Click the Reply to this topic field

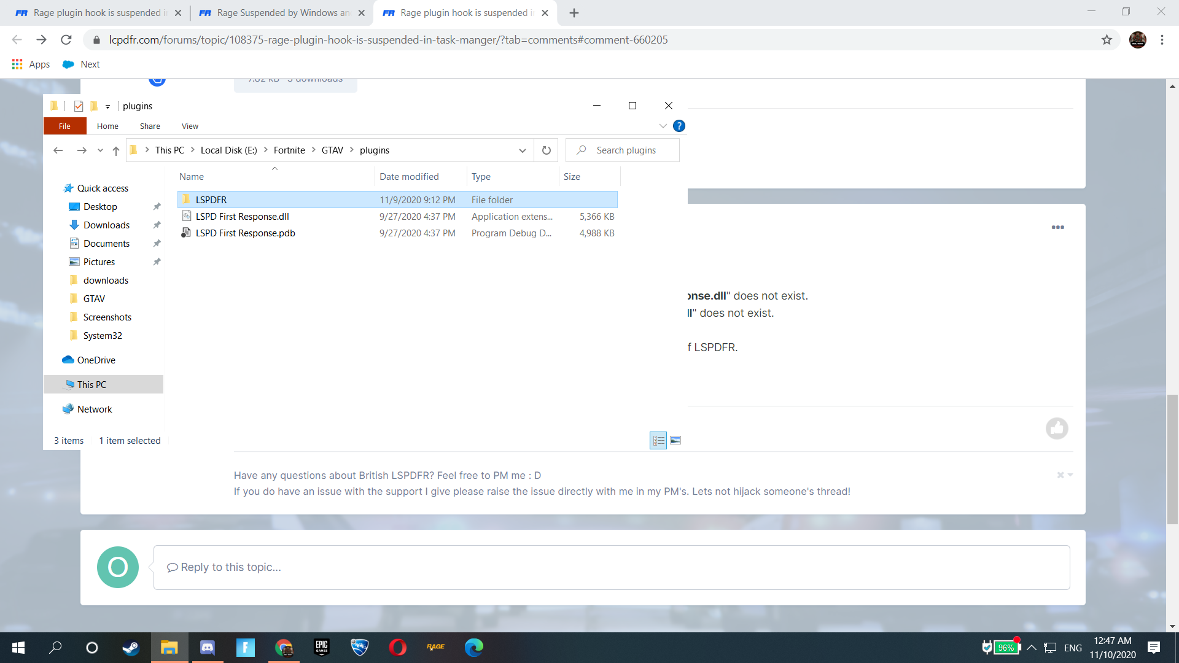[x=611, y=567]
